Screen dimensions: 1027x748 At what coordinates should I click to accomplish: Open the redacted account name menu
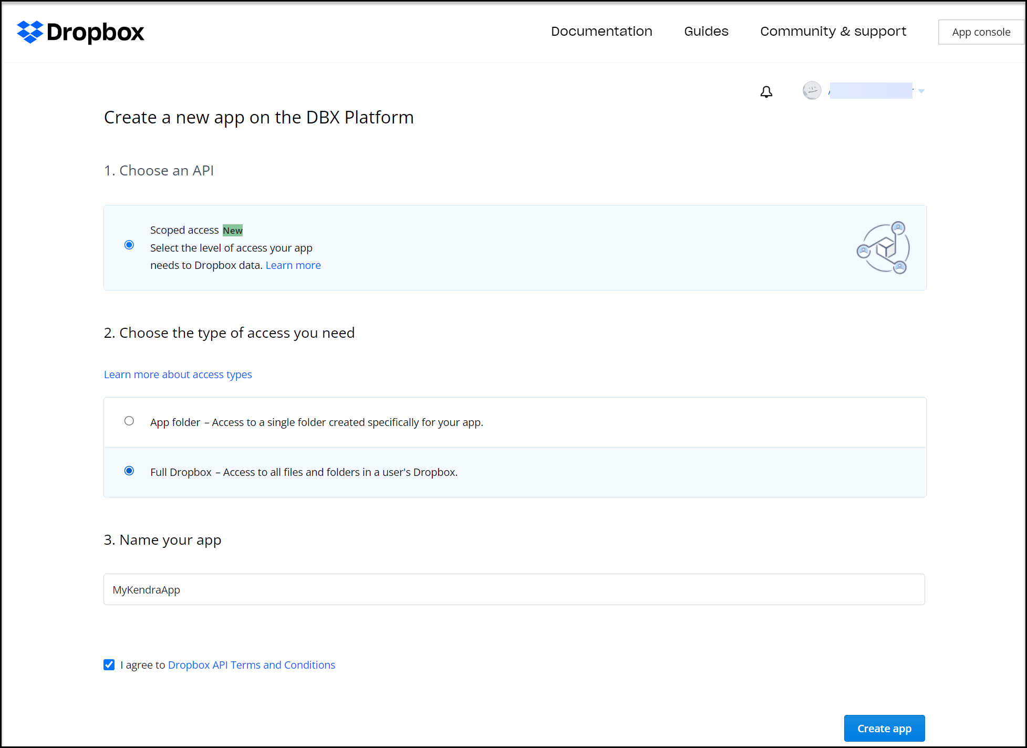click(x=870, y=91)
